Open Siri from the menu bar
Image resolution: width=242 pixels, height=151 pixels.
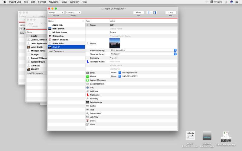coord(232,2)
